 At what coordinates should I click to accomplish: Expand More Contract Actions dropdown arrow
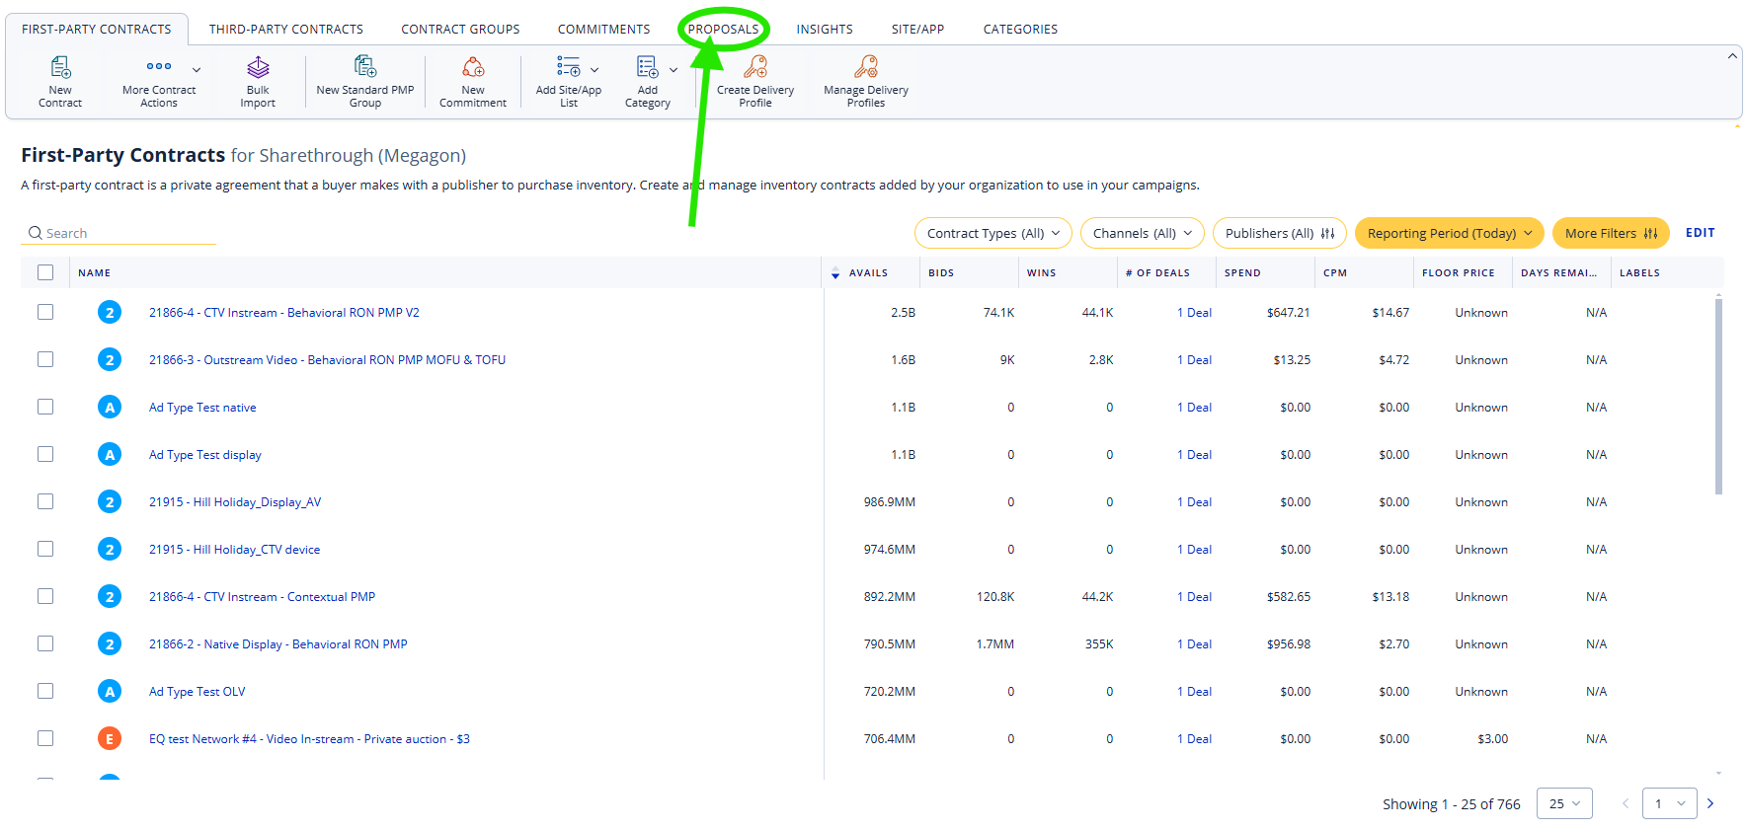coord(197,70)
